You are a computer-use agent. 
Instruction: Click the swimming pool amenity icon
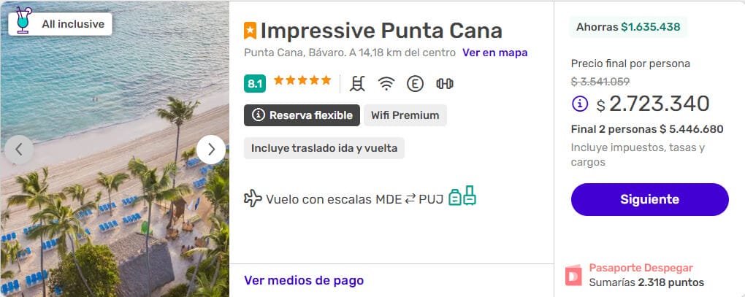pos(357,83)
